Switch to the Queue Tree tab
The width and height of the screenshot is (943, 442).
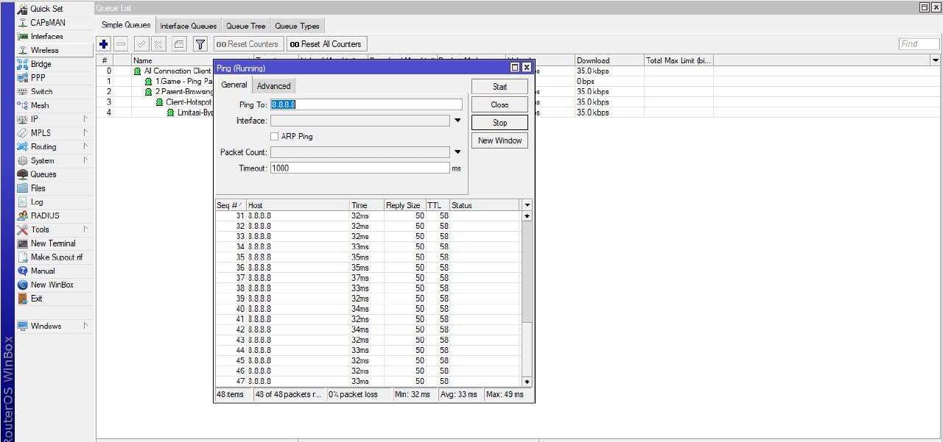(x=246, y=26)
